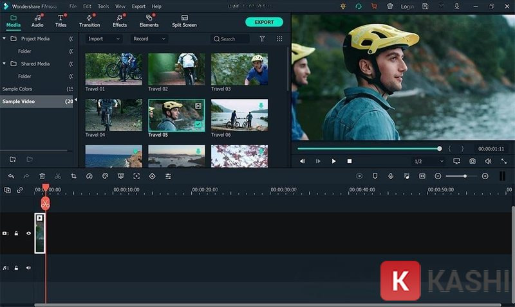Zoom in timeline with plus icon
Image resolution: width=515 pixels, height=307 pixels.
click(x=485, y=176)
